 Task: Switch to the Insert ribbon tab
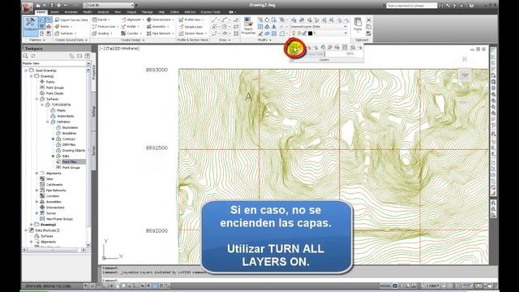(54, 12)
